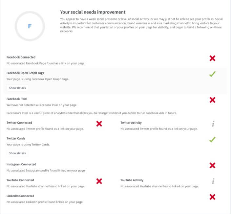Screen dimensions: 231x214
Task: Click the info icon for YouTube Activity
Action: point(213,181)
